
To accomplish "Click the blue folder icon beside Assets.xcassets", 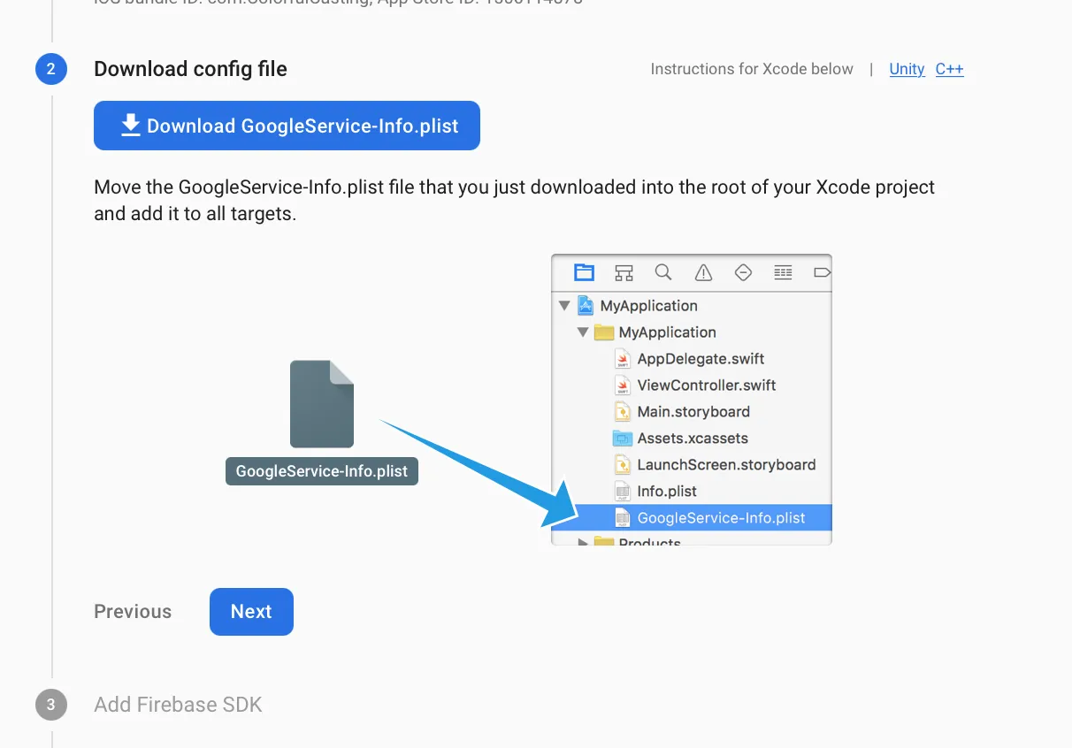I will pyautogui.click(x=623, y=439).
